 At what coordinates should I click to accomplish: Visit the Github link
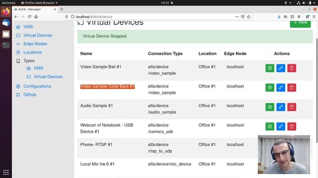click(x=30, y=94)
